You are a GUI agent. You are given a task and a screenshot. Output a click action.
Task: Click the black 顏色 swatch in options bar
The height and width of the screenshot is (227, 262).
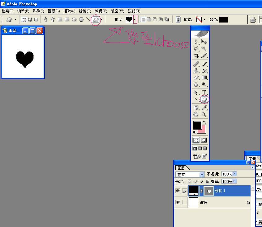(x=223, y=19)
